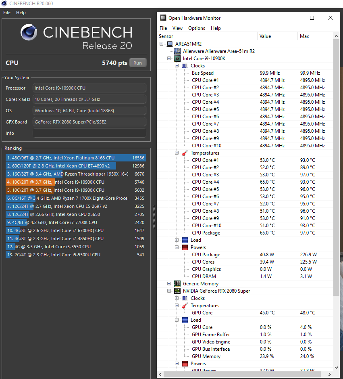Click the GFX Board field
The image size is (343, 379).
[x=89, y=122]
